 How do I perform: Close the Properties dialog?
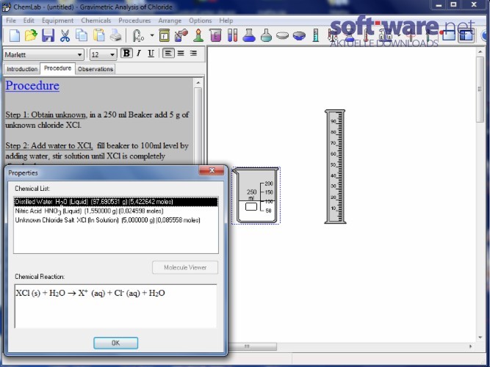pos(212,170)
